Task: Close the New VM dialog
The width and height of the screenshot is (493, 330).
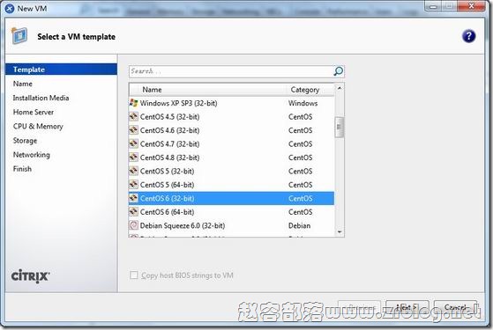Action: [471, 6]
